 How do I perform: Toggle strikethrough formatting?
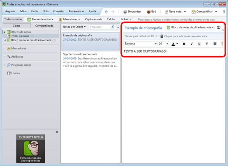tap(207, 44)
